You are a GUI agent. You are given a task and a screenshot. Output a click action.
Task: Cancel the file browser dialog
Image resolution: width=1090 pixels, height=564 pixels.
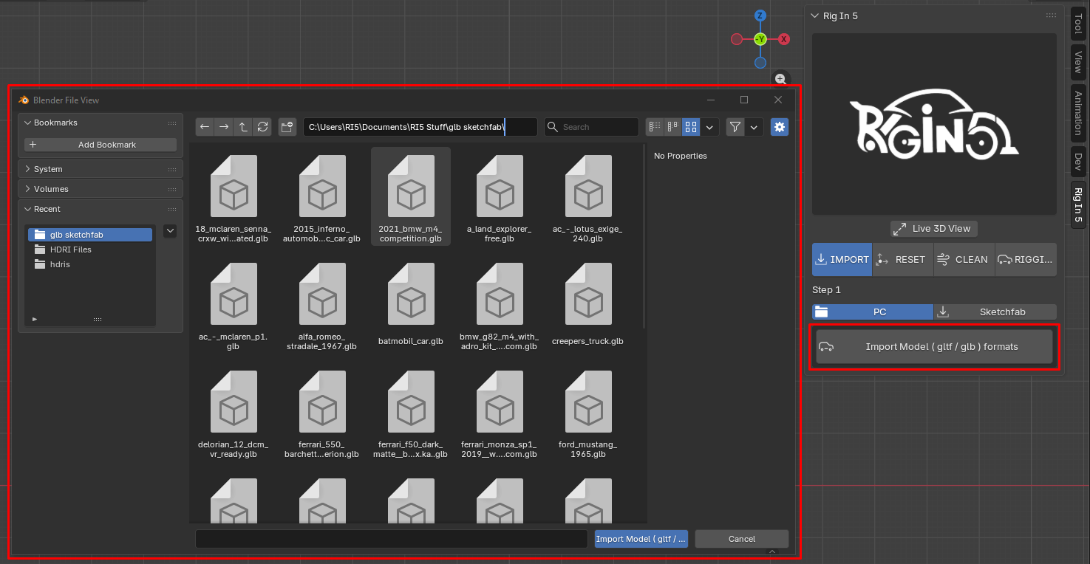tap(742, 539)
